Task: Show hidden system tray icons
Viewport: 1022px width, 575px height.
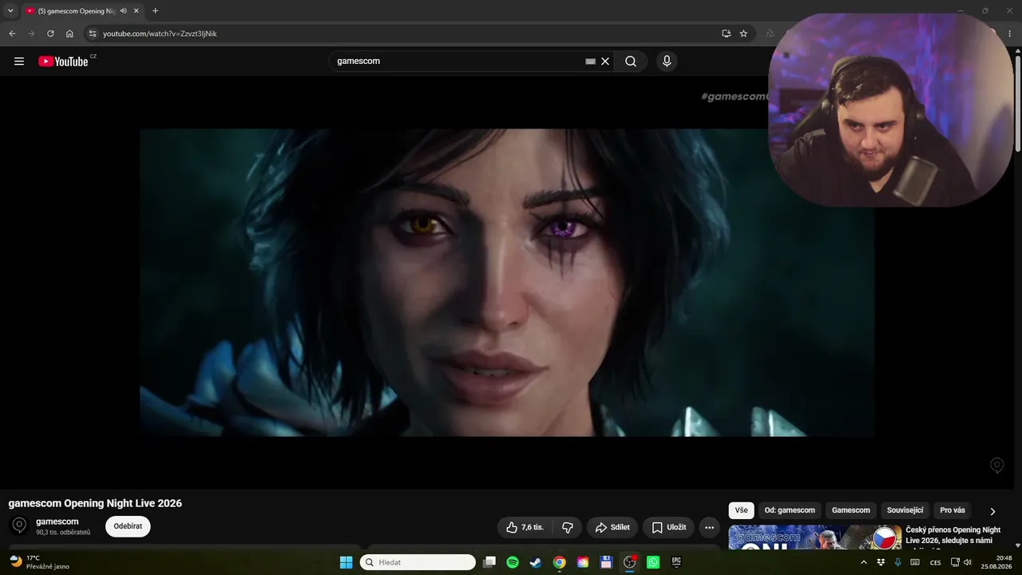Action: click(x=863, y=562)
